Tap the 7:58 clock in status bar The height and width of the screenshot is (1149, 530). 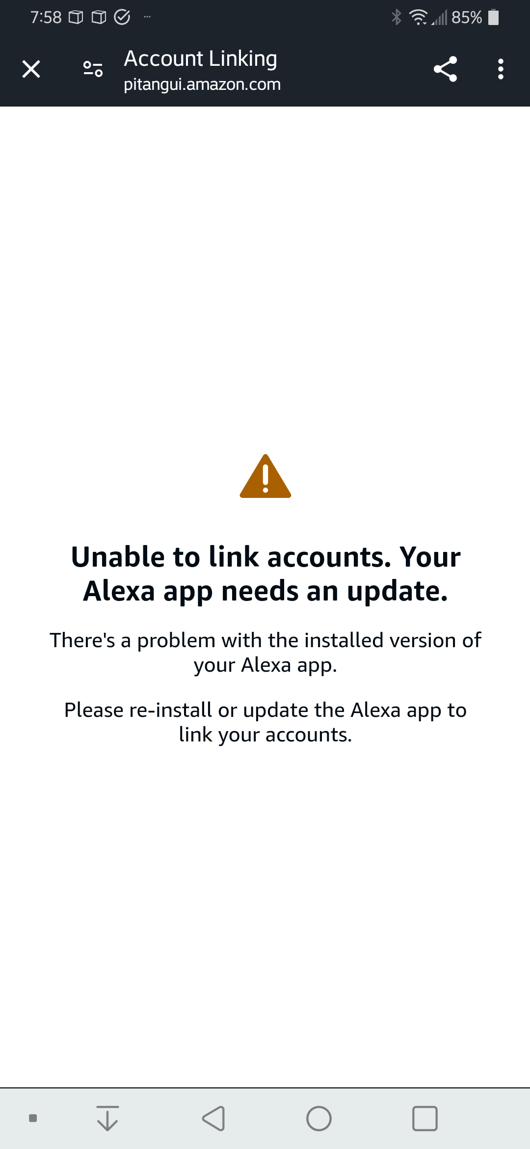(46, 17)
